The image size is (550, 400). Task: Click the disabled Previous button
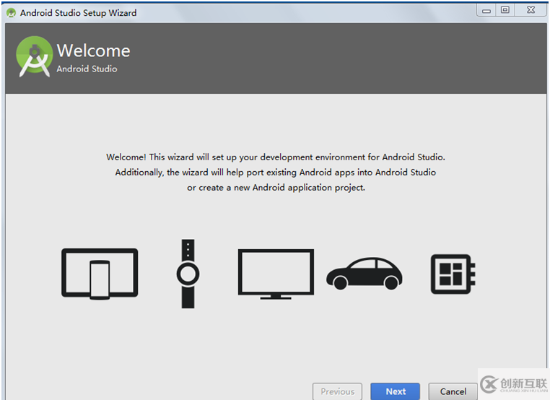[338, 391]
